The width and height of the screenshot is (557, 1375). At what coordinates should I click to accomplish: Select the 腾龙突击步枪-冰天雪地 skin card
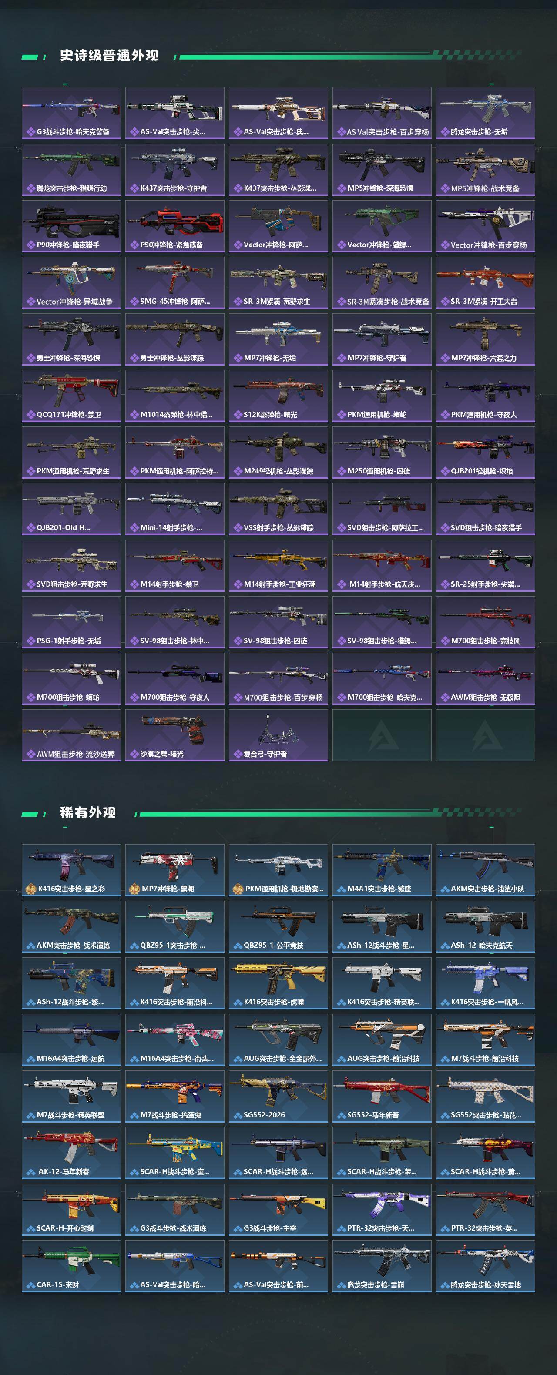tap(486, 1266)
